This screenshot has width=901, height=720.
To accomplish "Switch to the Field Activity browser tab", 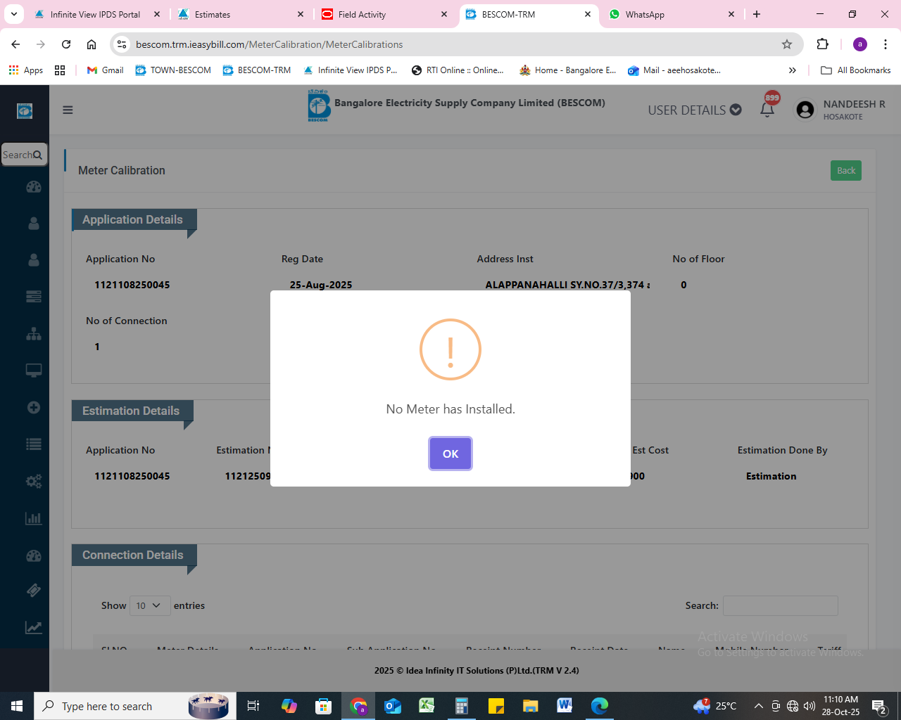I will click(385, 14).
